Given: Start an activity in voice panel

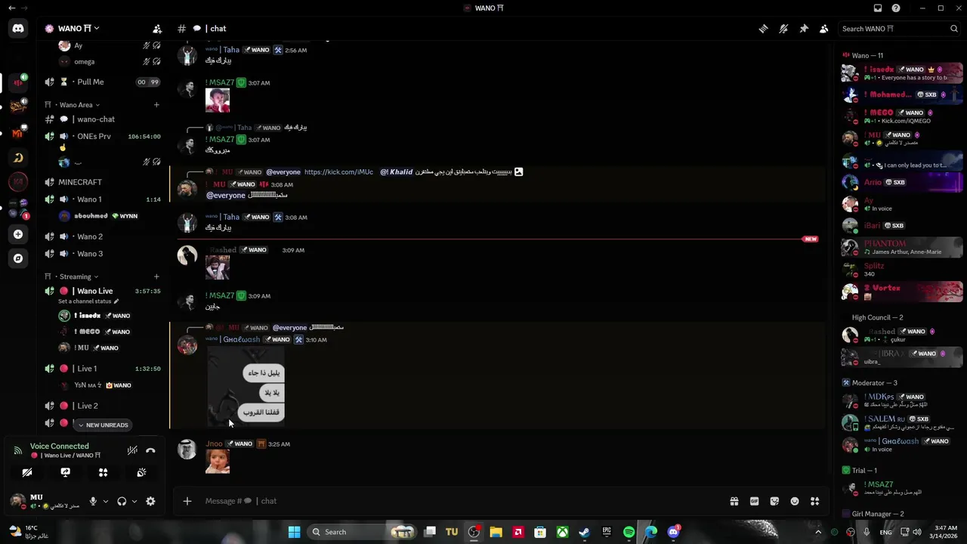Looking at the screenshot, I should tap(103, 472).
